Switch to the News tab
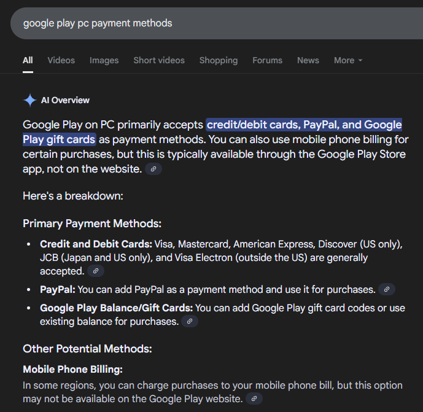Viewport: 423px width, 412px height. pyautogui.click(x=308, y=60)
